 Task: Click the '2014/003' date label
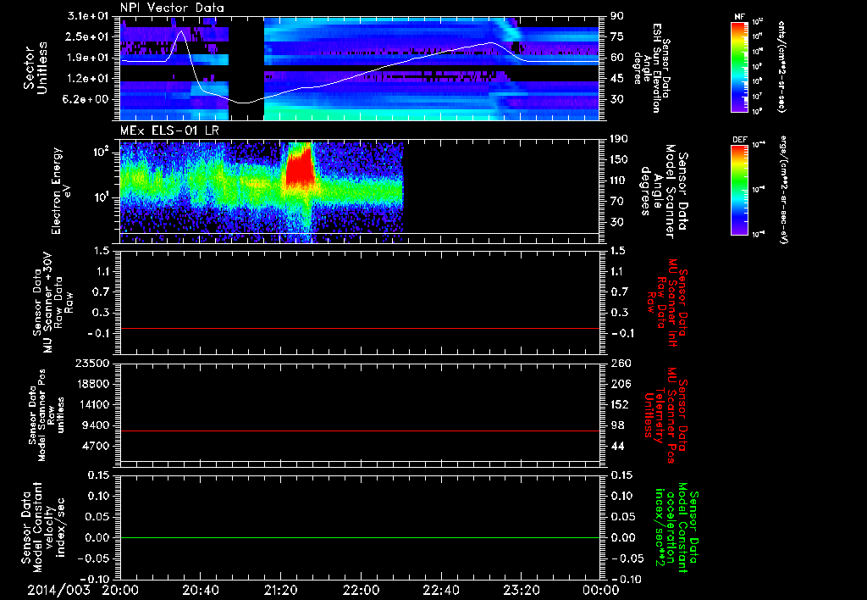[58, 590]
